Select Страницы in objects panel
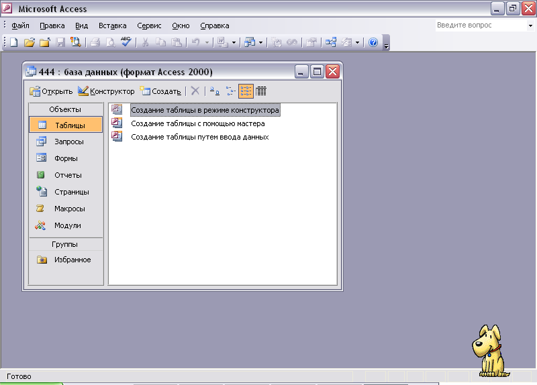 (66, 192)
